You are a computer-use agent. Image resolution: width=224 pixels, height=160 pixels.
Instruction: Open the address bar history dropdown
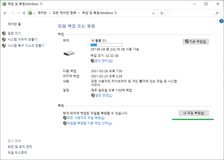tap(153, 13)
